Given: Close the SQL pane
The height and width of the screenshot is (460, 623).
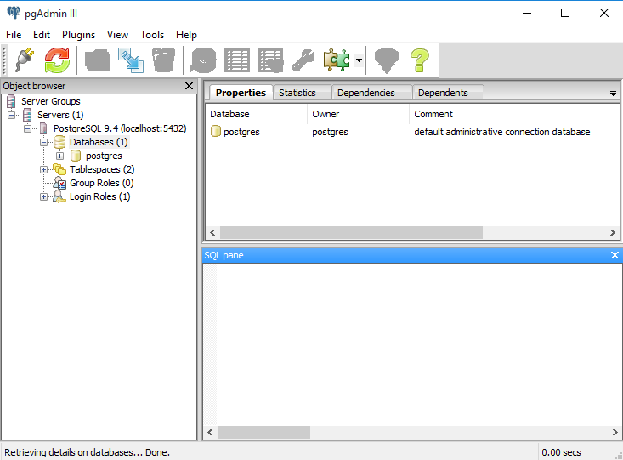Looking at the screenshot, I should pos(615,255).
